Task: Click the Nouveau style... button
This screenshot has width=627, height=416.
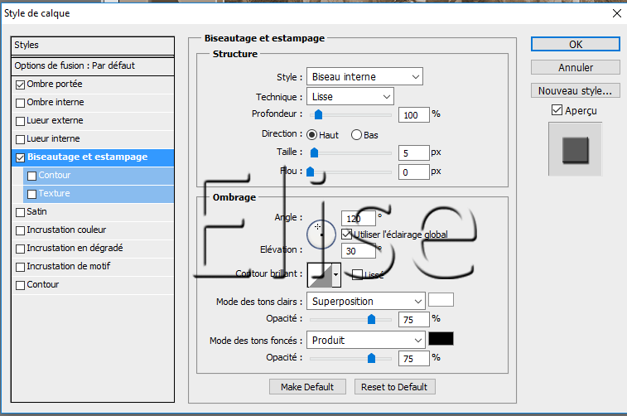Action: (x=575, y=90)
